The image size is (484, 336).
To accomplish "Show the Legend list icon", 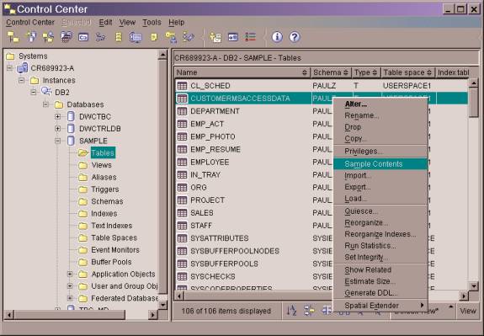I will [x=250, y=37].
